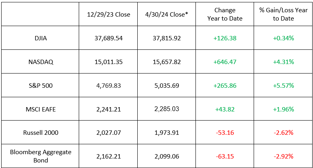The height and width of the screenshot is (168, 313).
Task: Select the Change Year to Date header
Action: (x=225, y=14)
